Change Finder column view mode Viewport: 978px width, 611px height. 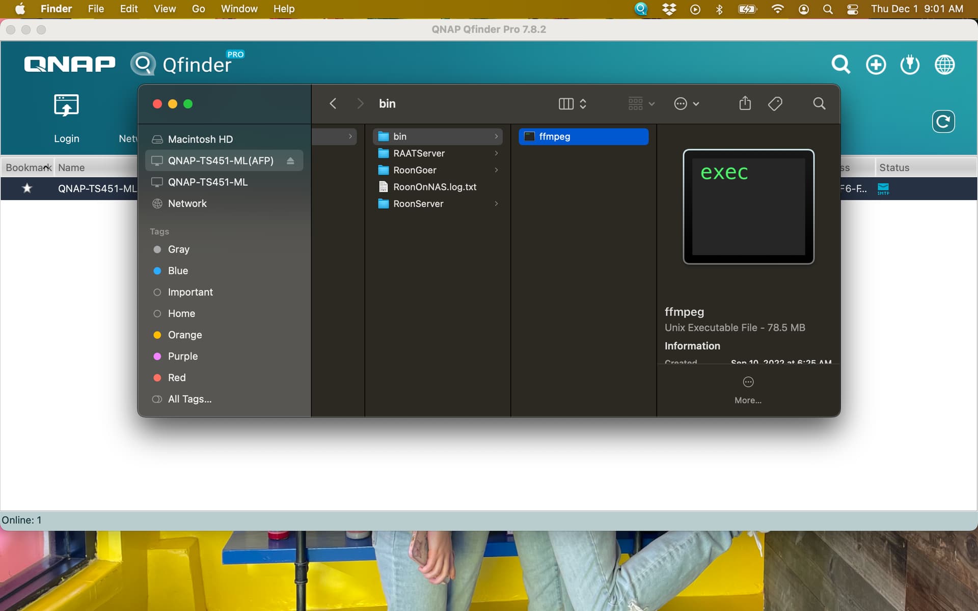(x=573, y=104)
